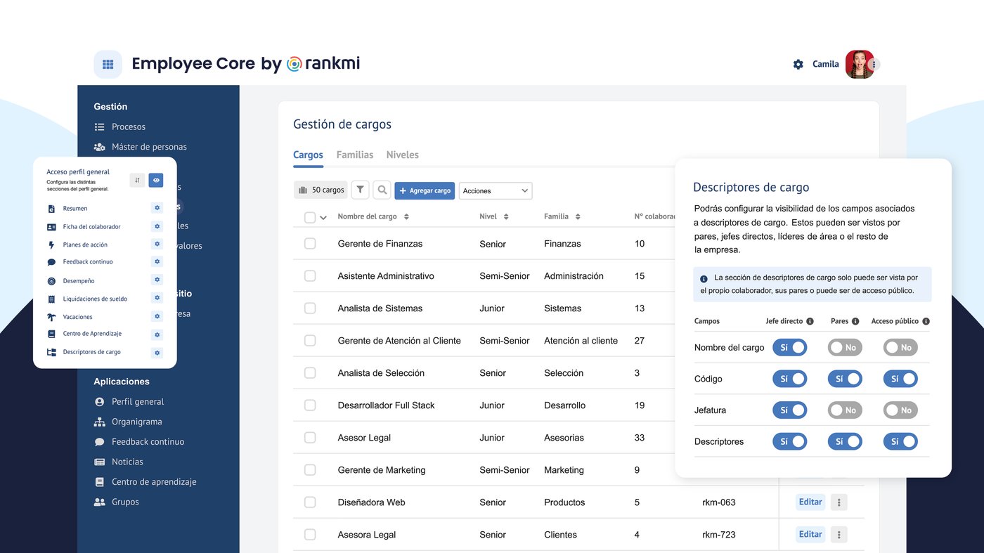Enable the Pares toggle for Jefatura
The width and height of the screenshot is (984, 553).
pyautogui.click(x=844, y=410)
